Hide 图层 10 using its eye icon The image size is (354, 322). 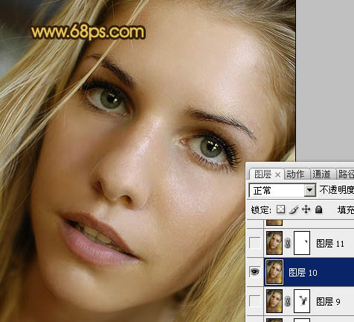click(x=254, y=272)
